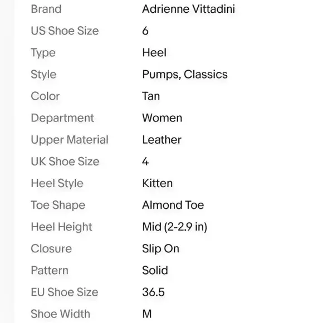Image resolution: width=323 pixels, height=323 pixels.
Task: Select the Solid pattern value
Action: (x=155, y=271)
